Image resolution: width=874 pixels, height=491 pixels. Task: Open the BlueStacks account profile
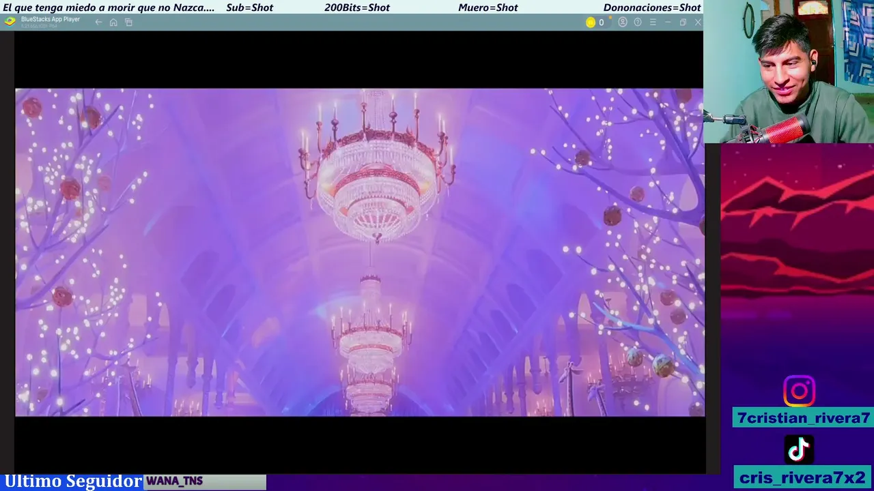point(623,23)
